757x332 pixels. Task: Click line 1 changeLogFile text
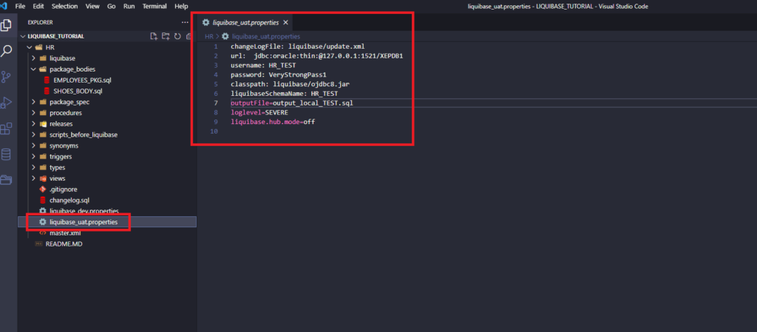pos(297,46)
